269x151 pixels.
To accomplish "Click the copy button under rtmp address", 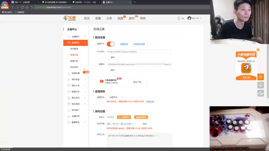I will tap(113, 57).
